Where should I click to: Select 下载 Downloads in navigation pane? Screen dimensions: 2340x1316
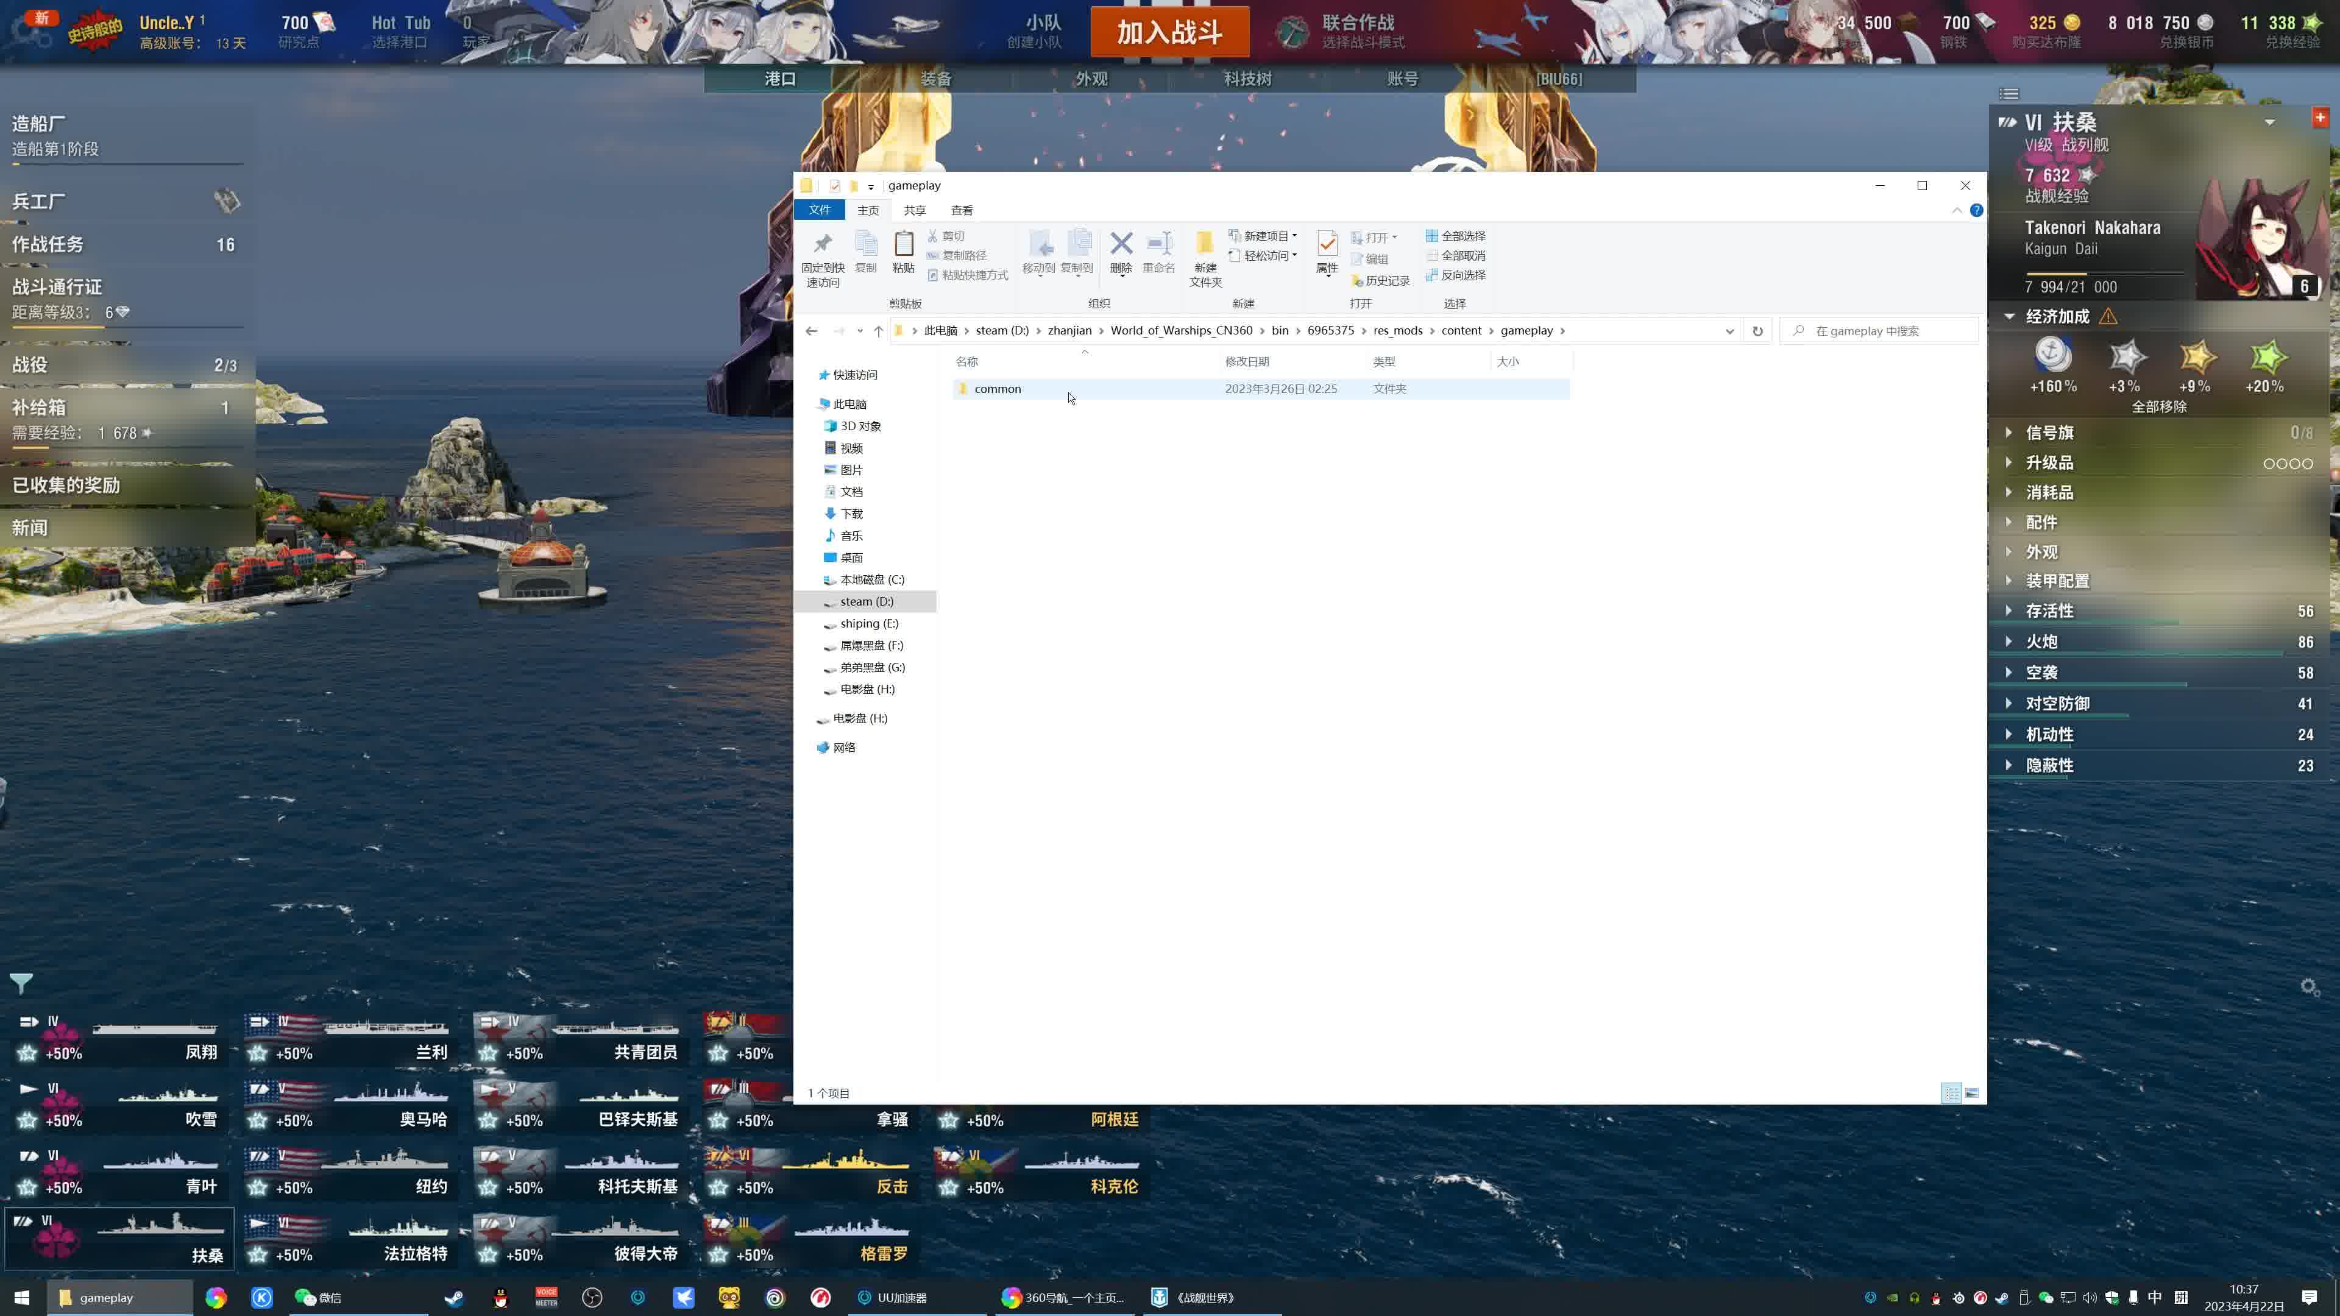click(x=851, y=514)
